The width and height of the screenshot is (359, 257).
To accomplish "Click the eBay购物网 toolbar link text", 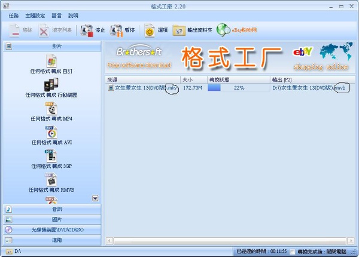I will pos(244,30).
